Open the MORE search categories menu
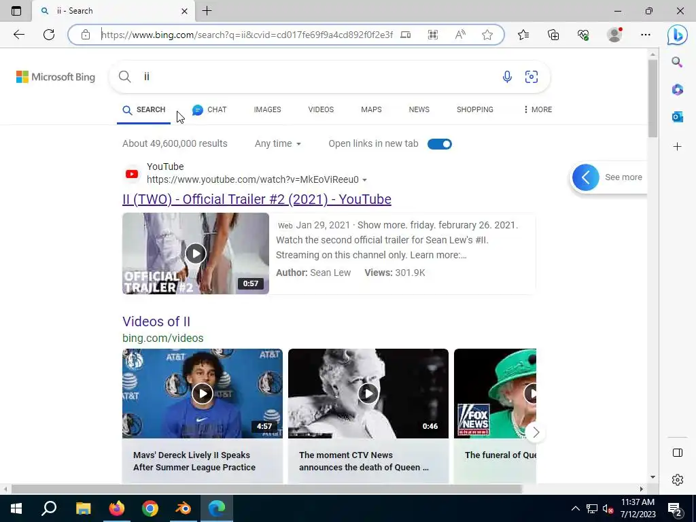The width and height of the screenshot is (696, 522). [538, 109]
